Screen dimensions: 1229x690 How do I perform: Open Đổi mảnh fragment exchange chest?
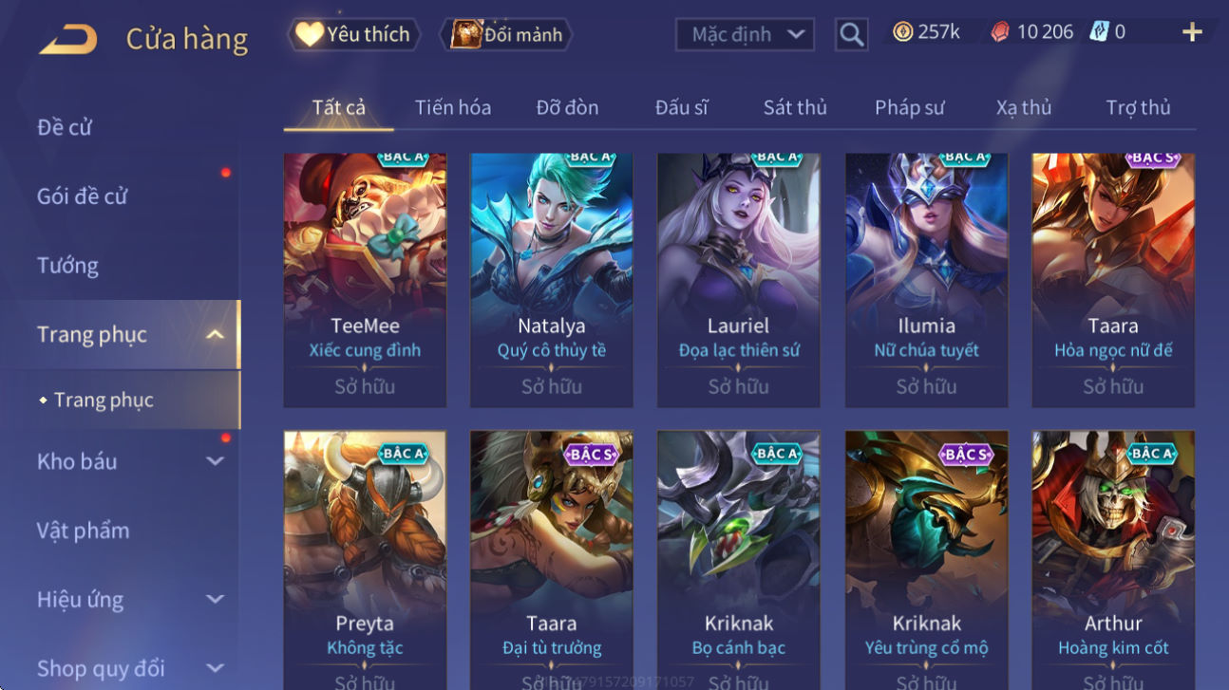(x=507, y=35)
